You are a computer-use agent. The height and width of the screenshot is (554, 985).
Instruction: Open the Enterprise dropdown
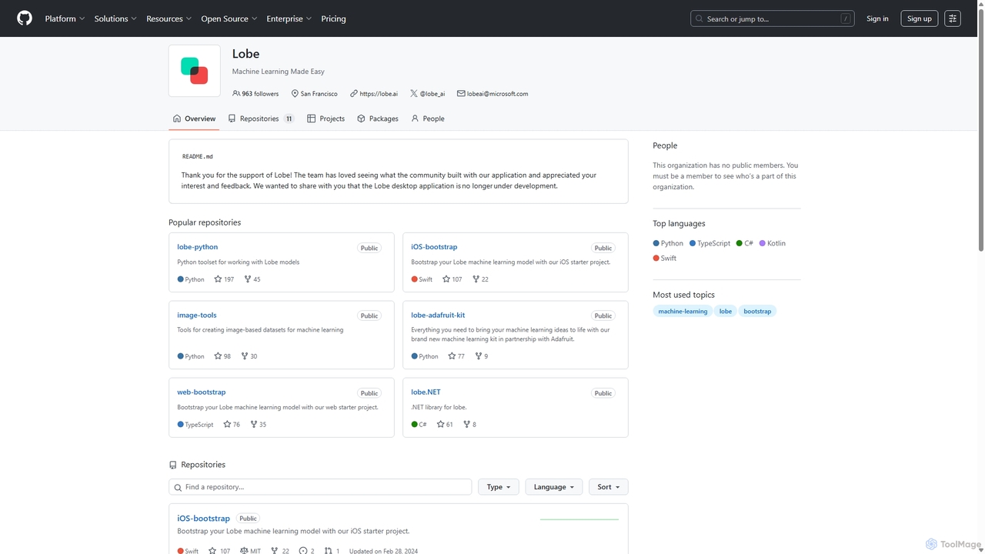pyautogui.click(x=289, y=18)
